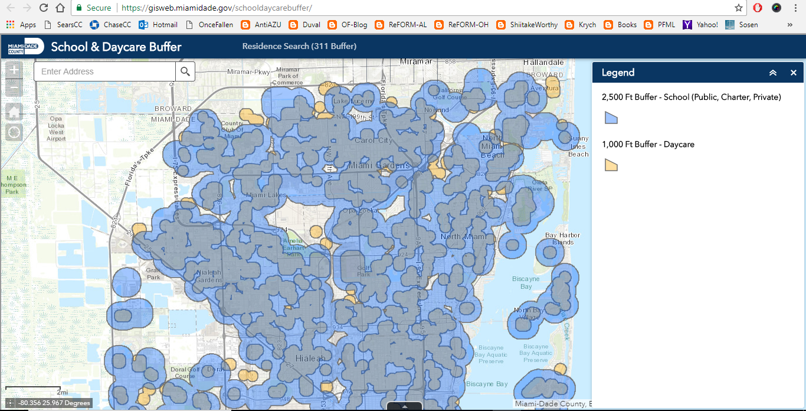Open the ChaseCC bookmark

point(111,25)
